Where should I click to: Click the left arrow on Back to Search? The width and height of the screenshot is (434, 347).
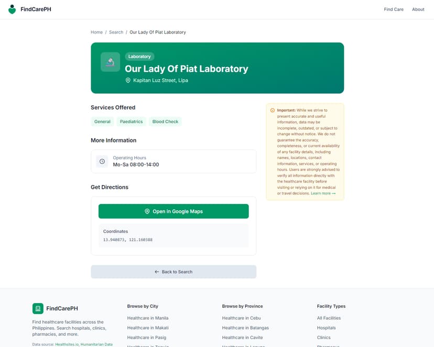157,272
